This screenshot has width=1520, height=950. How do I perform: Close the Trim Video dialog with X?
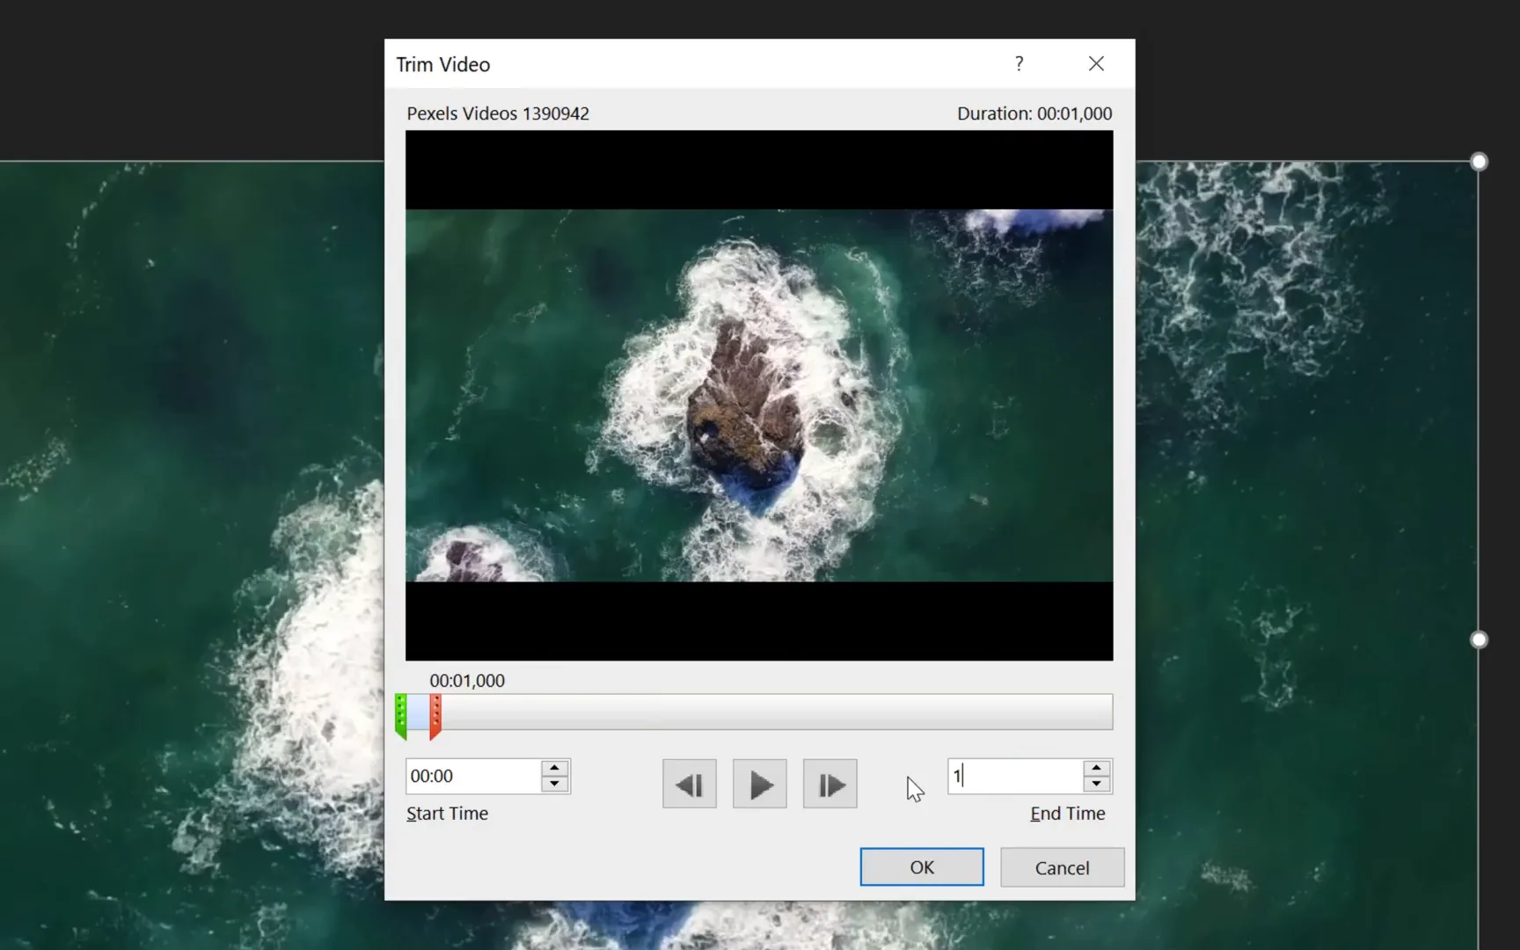click(x=1096, y=63)
